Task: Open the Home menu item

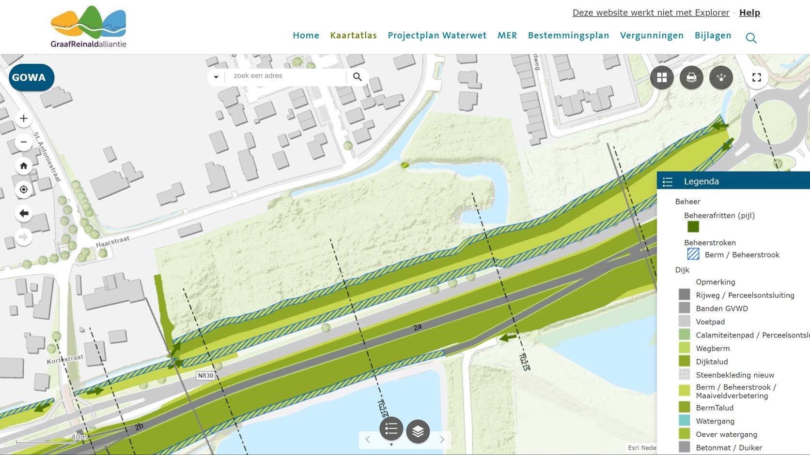Action: pos(306,35)
